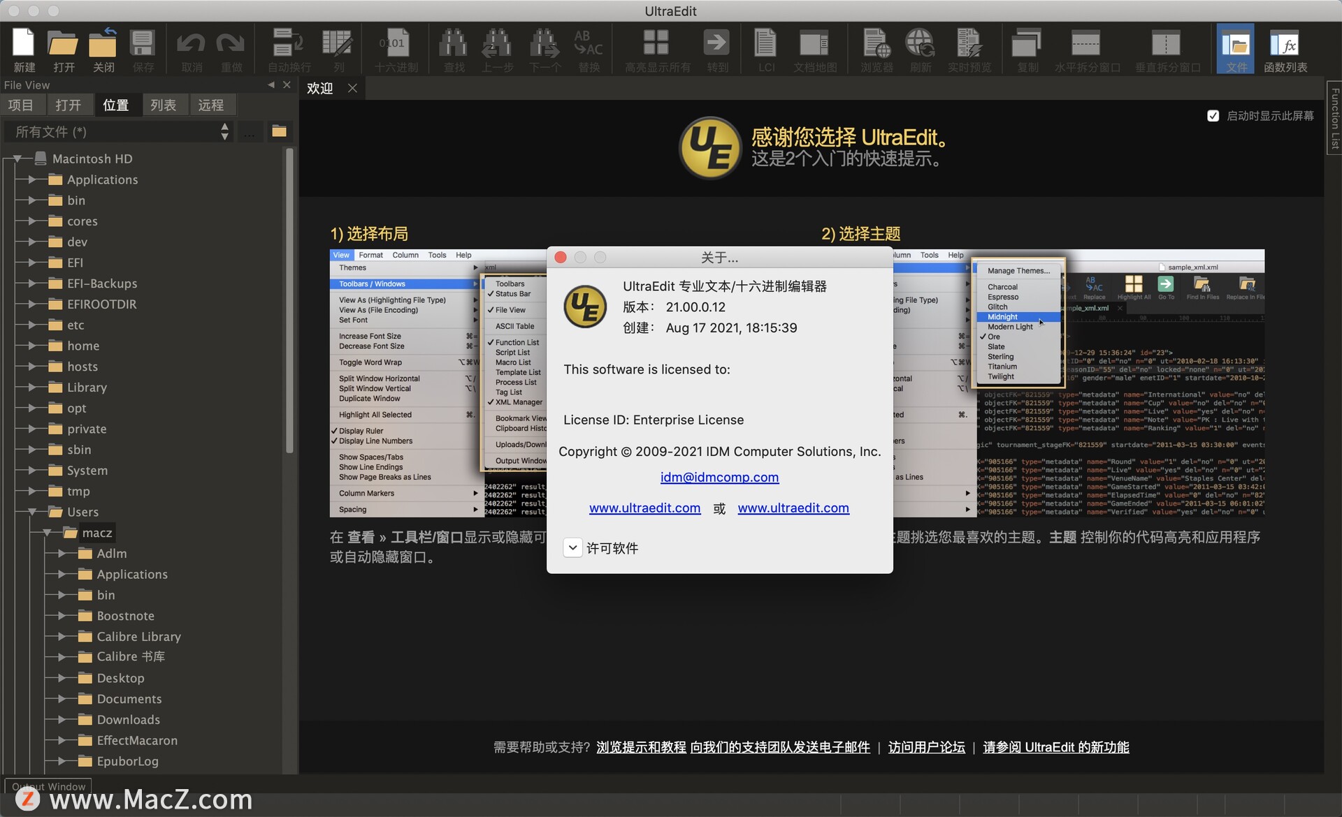Screen dimensions: 1342x817
Task: Click the browse folder icon beside filter
Action: [279, 131]
